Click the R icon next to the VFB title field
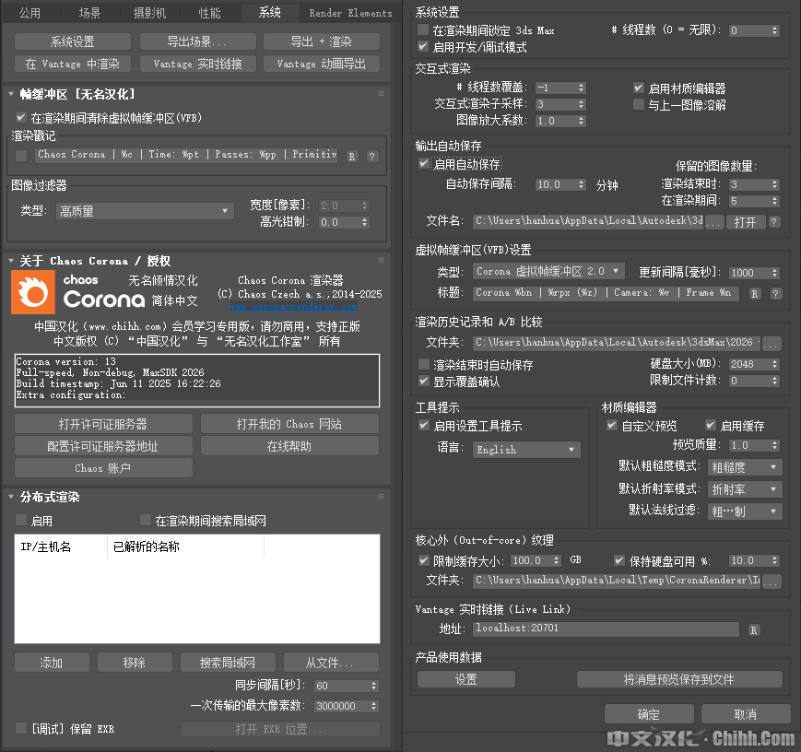The width and height of the screenshot is (801, 752). pyautogui.click(x=754, y=294)
